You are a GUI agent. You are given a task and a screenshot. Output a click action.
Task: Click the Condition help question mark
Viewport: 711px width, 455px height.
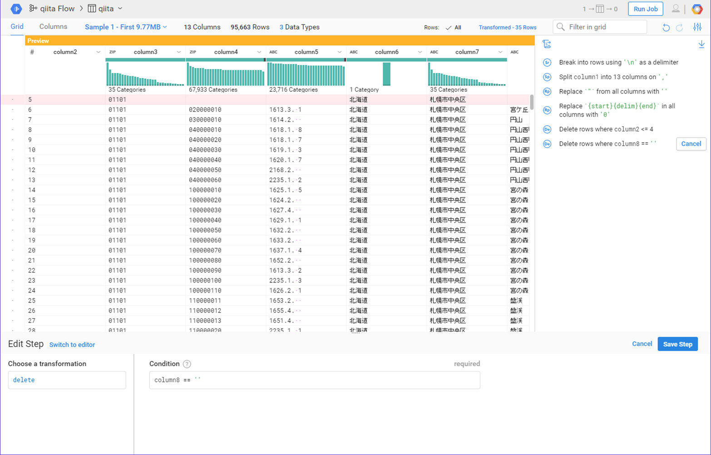tap(187, 364)
